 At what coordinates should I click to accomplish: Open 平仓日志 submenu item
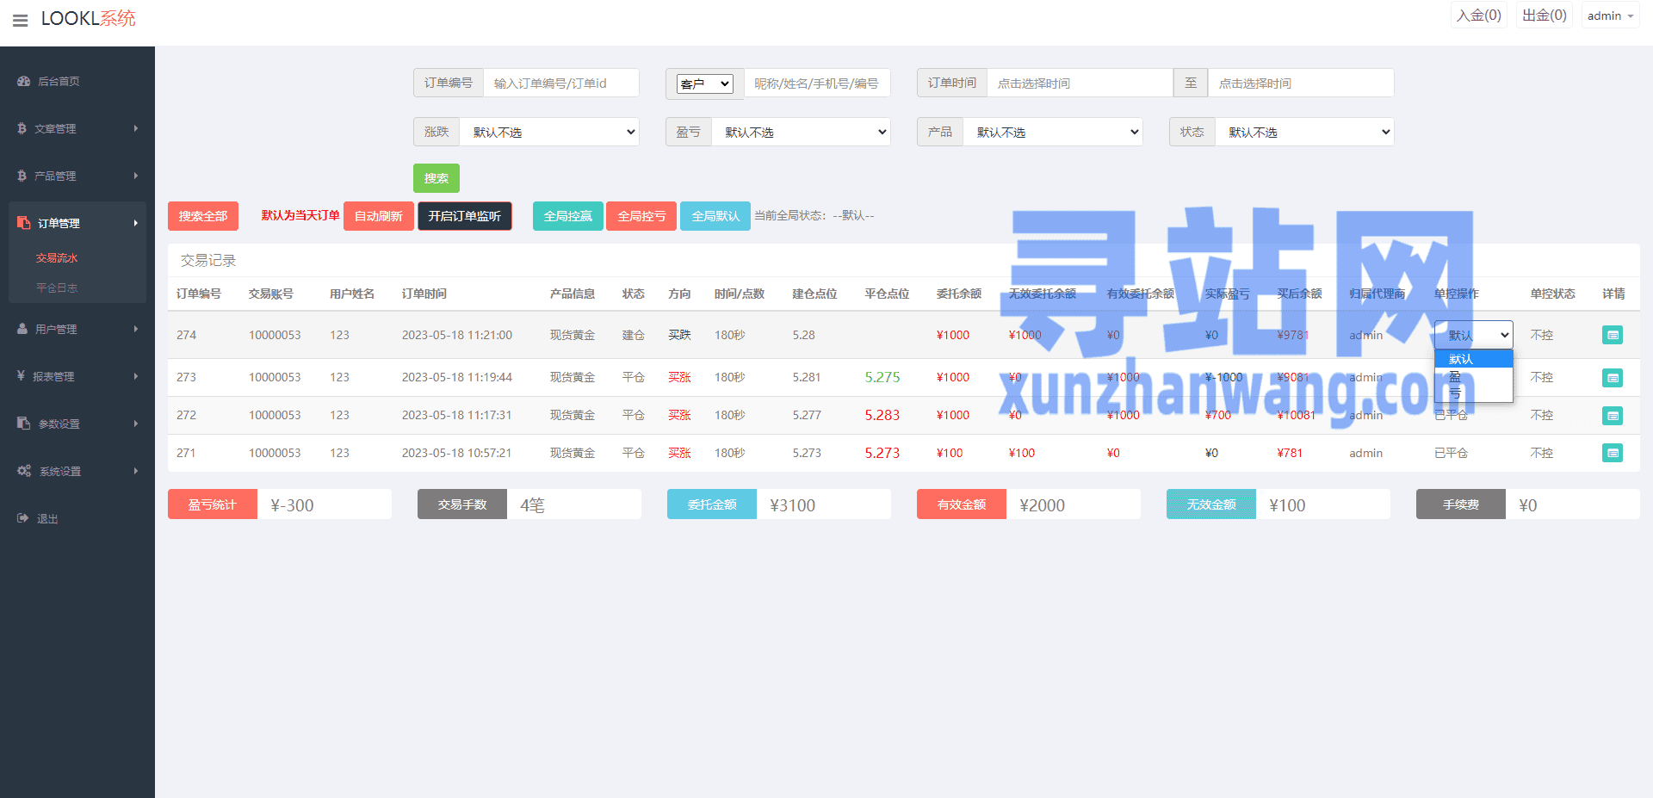(x=57, y=288)
